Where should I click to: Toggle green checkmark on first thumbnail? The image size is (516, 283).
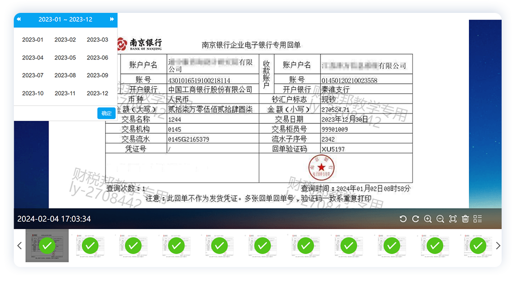(47, 245)
